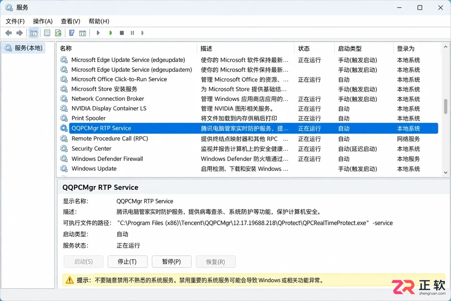Click the gear icon of NVIDIA Display Container LS
Viewport: 451px width, 301px height.
[64, 109]
